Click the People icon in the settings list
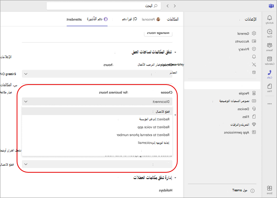The image size is (277, 198). tap(254, 93)
